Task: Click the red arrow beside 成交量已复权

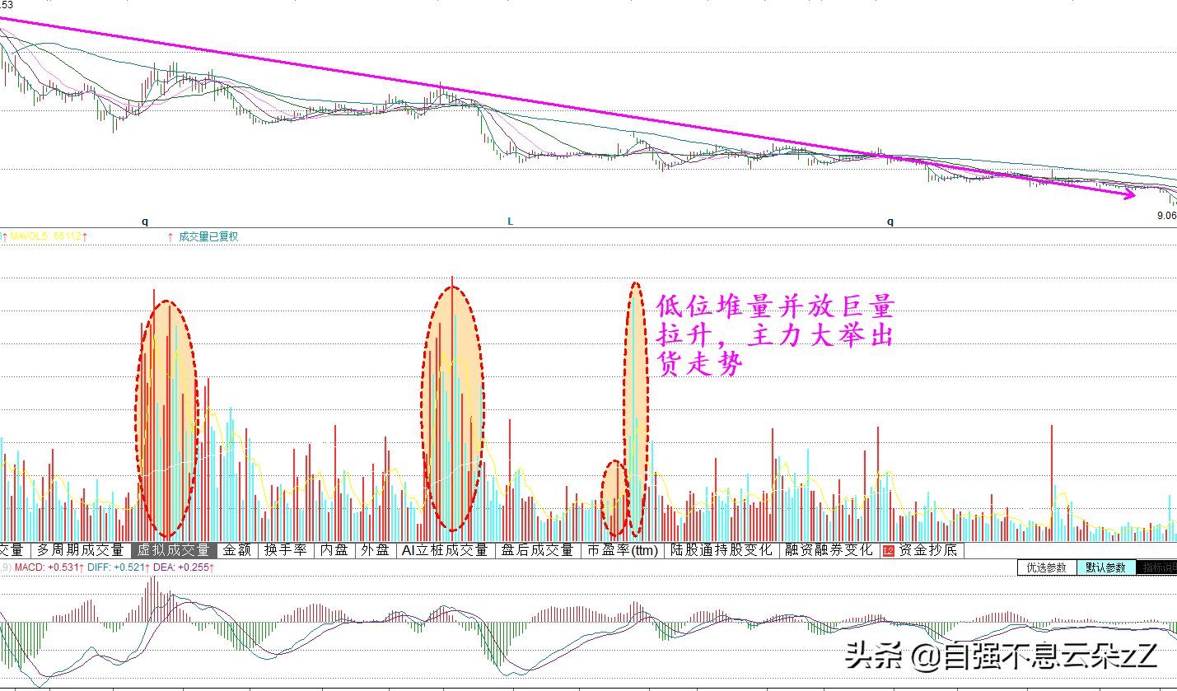Action: pos(170,237)
